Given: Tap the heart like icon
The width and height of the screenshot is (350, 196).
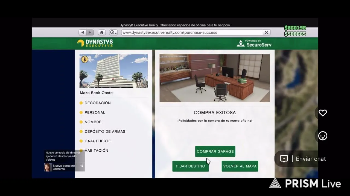Looking at the screenshot, I should [323, 113].
